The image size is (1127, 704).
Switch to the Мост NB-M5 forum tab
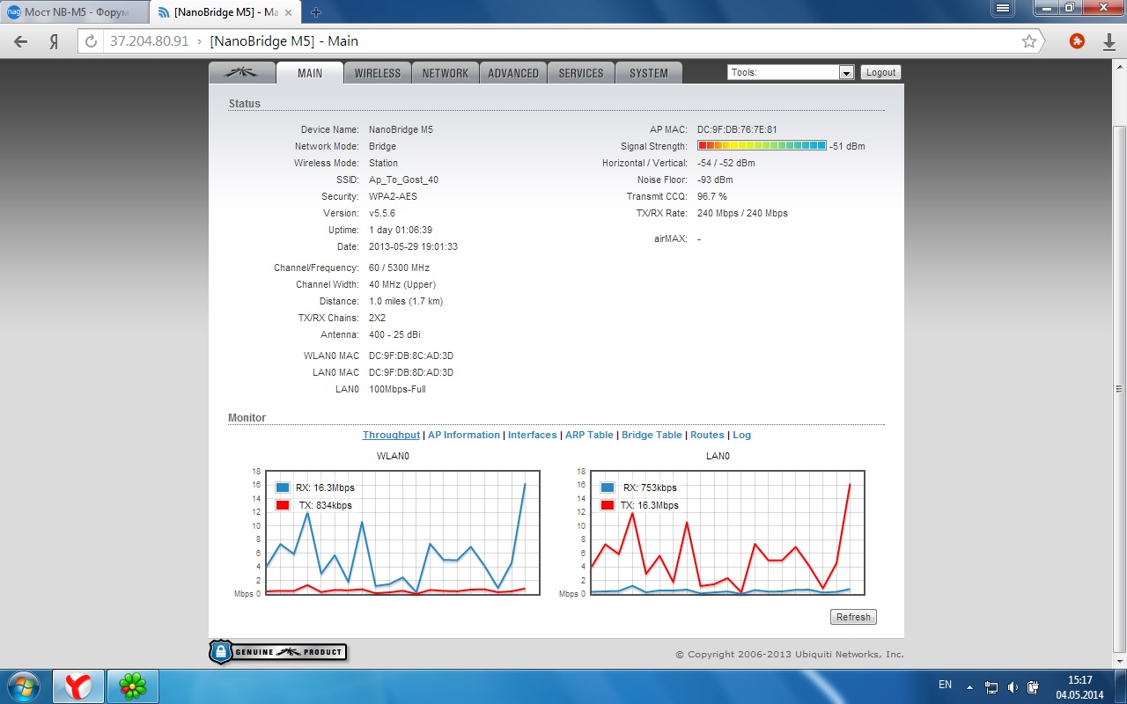[x=74, y=12]
